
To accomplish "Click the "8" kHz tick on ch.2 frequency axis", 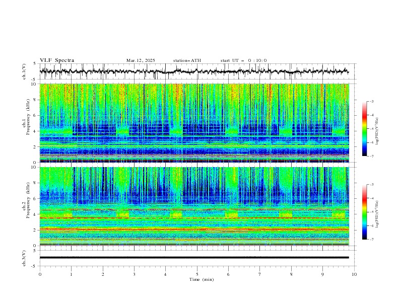I will 35,183.
